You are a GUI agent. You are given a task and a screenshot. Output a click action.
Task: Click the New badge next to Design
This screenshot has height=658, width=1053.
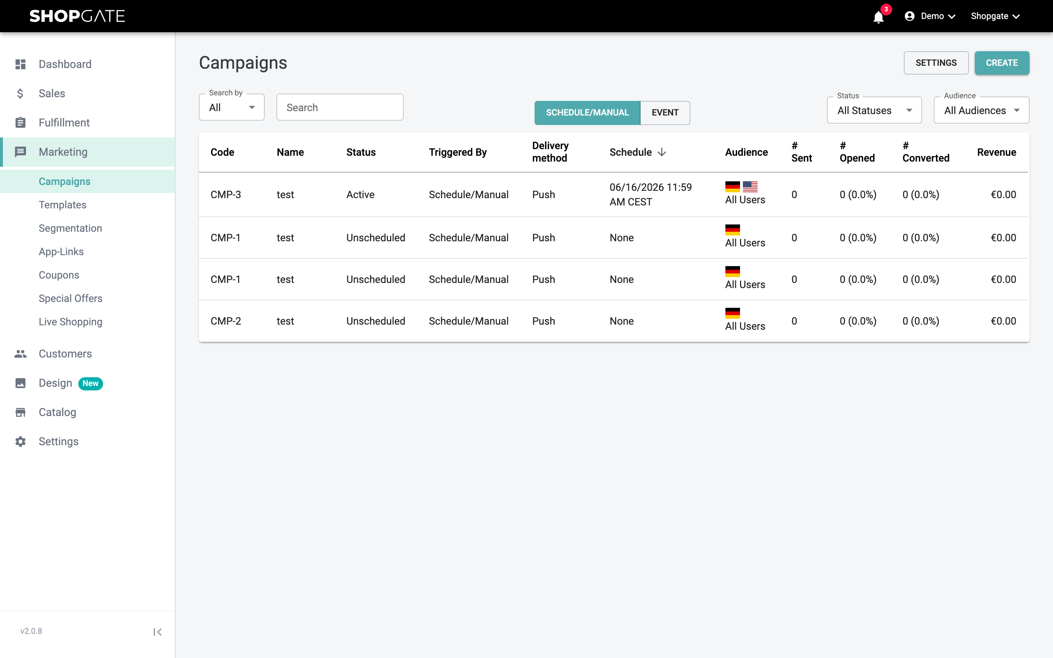pyautogui.click(x=91, y=383)
